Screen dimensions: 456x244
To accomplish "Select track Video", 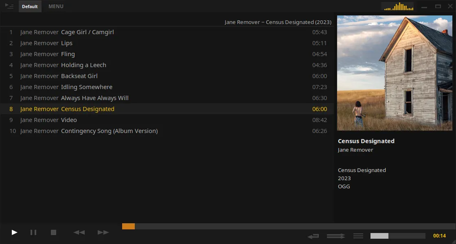I will (x=167, y=120).
